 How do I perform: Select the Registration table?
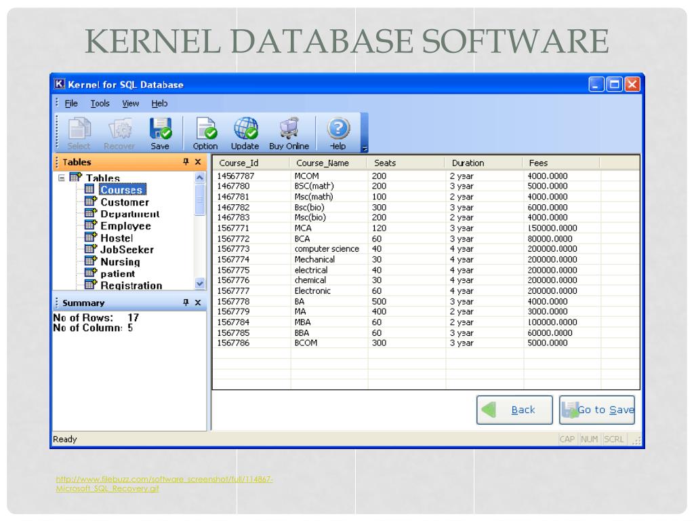click(131, 286)
